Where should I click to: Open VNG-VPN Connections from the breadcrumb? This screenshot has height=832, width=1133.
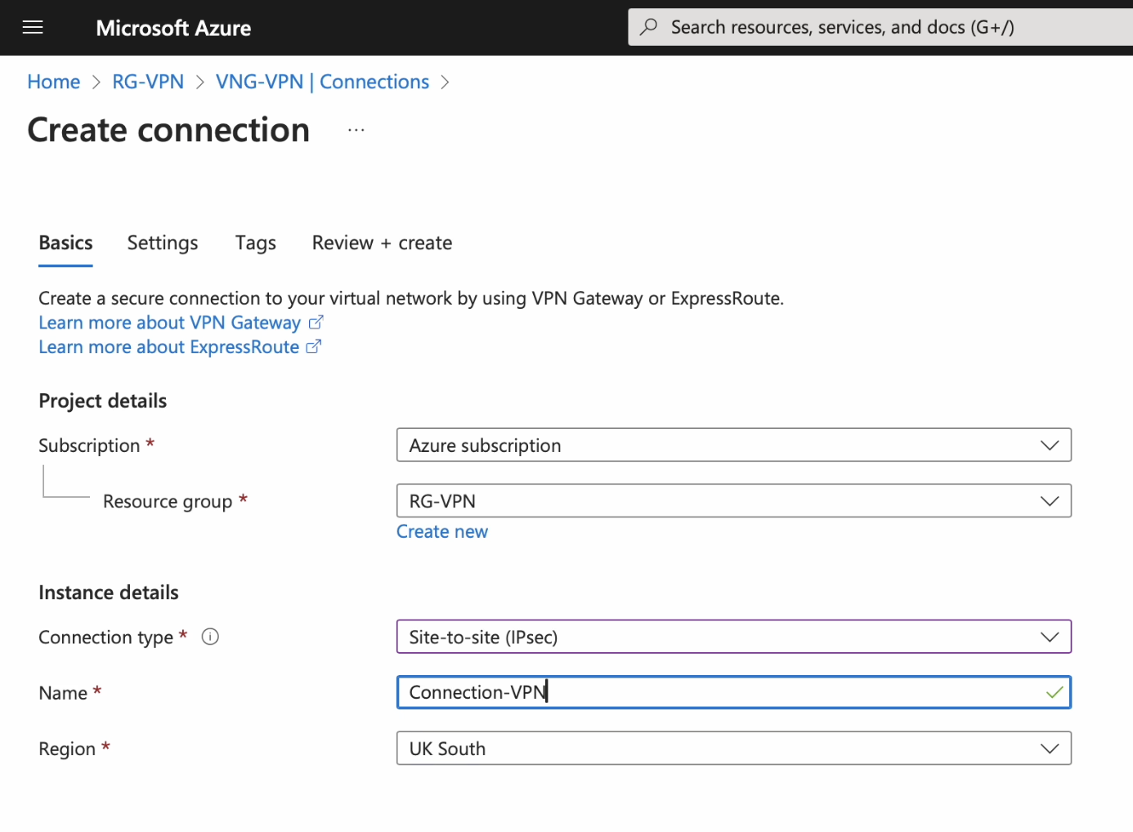tap(322, 81)
